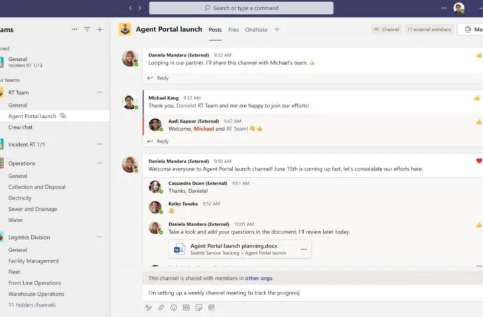Switch to the OneNote tab
This screenshot has height=317, width=483.
256,30
